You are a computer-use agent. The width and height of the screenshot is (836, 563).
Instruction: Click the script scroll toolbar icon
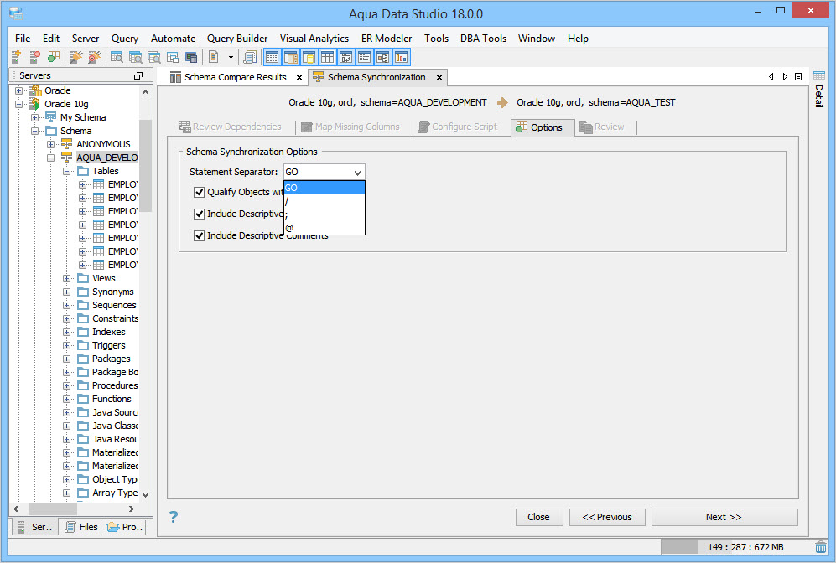coord(250,57)
